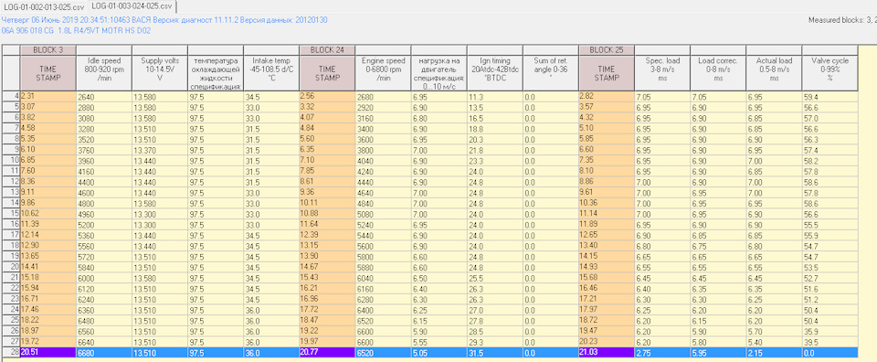877x362 pixels.
Task: Click the date line starting Четверг 06 Июнь 2019
Action: pos(164,20)
